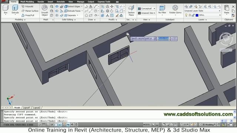
Task: Click the dynamic input distance field
Action: [163, 38]
